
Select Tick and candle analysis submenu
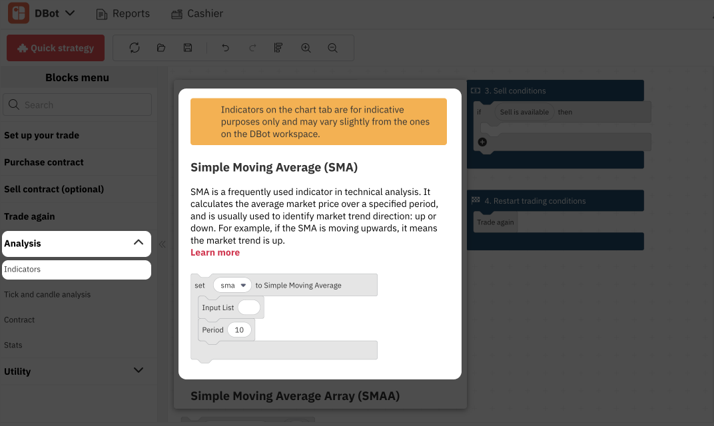pyautogui.click(x=47, y=294)
